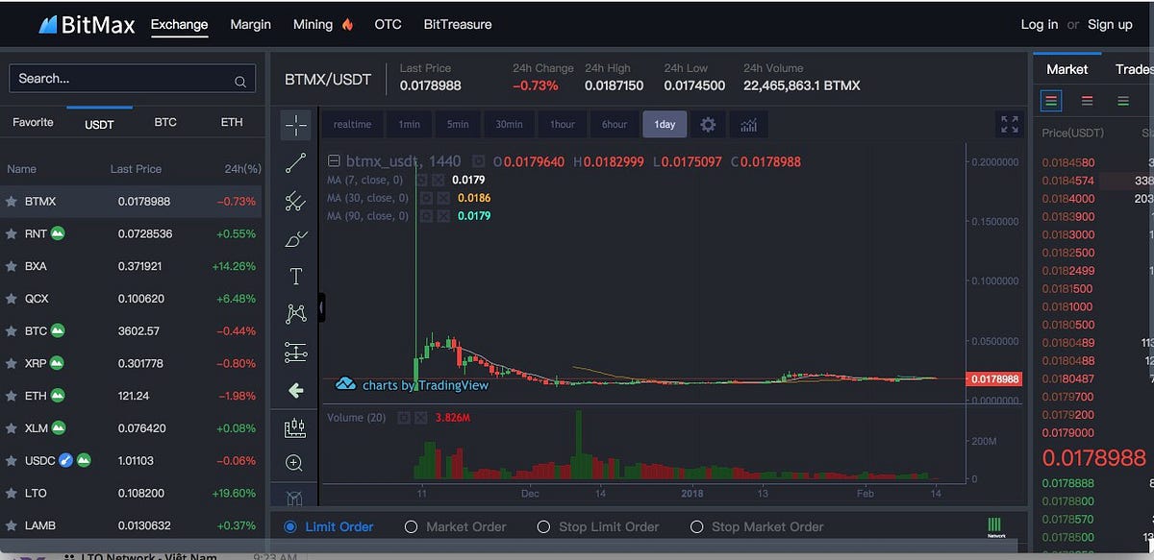1154x560 pixels.
Task: Activate the magnet snapping tool
Action: pyautogui.click(x=295, y=498)
